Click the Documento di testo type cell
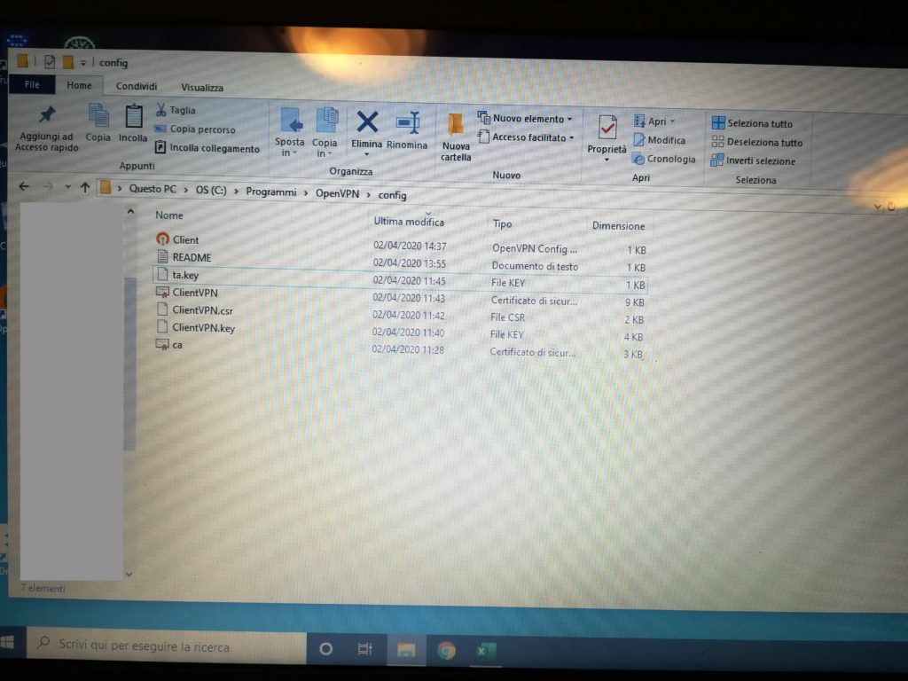The height and width of the screenshot is (681, 908). [x=535, y=266]
